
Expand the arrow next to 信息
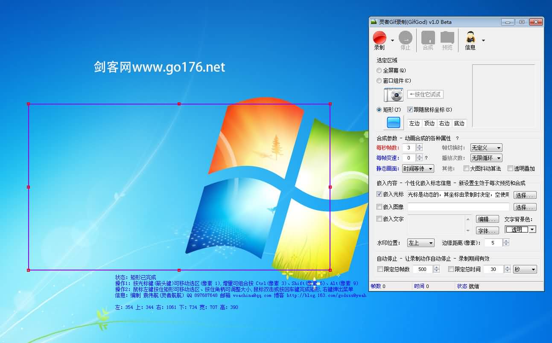click(483, 41)
